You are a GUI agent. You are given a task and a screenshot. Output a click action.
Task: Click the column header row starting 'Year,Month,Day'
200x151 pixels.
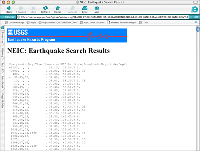tap(68, 64)
